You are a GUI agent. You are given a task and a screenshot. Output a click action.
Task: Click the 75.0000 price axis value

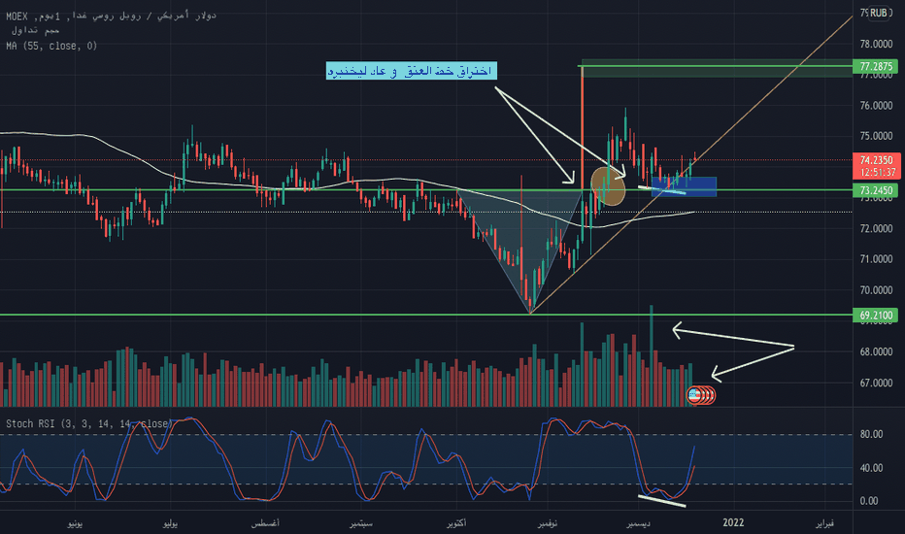pyautogui.click(x=876, y=136)
